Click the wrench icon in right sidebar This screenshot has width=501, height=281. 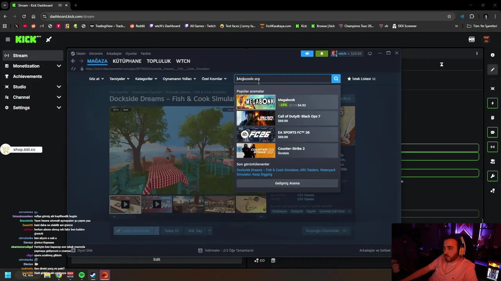[492, 176]
